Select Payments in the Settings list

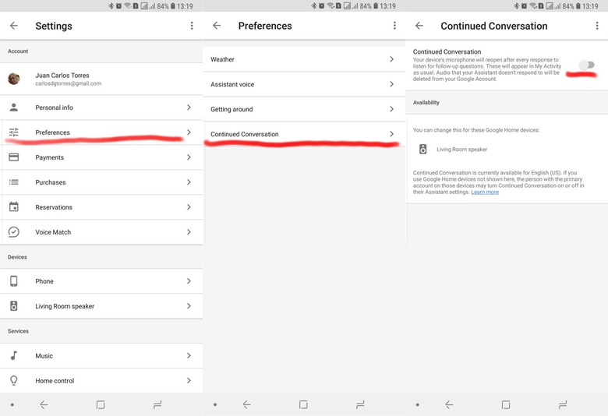click(101, 157)
